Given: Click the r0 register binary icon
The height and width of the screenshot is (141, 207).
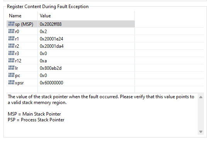Looking at the screenshot, I should point(11,31).
